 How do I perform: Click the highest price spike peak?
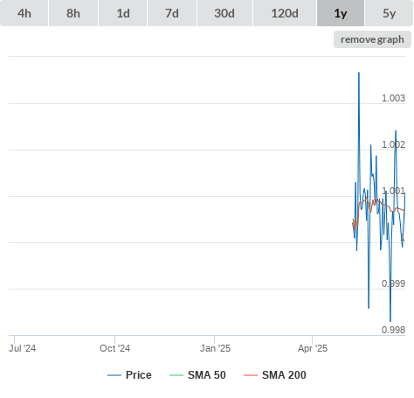coord(359,73)
